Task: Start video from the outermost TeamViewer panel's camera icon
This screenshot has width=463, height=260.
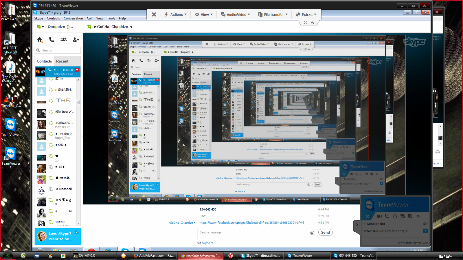Action: [379, 216]
